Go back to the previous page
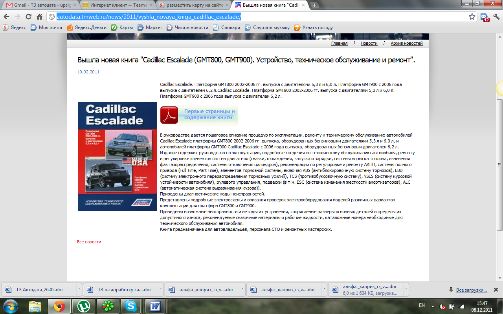 (x=7, y=17)
